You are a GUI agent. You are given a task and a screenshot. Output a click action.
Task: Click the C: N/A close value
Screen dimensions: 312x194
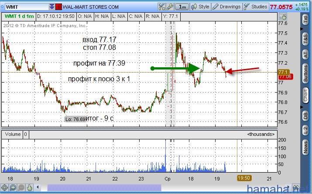[136, 17]
